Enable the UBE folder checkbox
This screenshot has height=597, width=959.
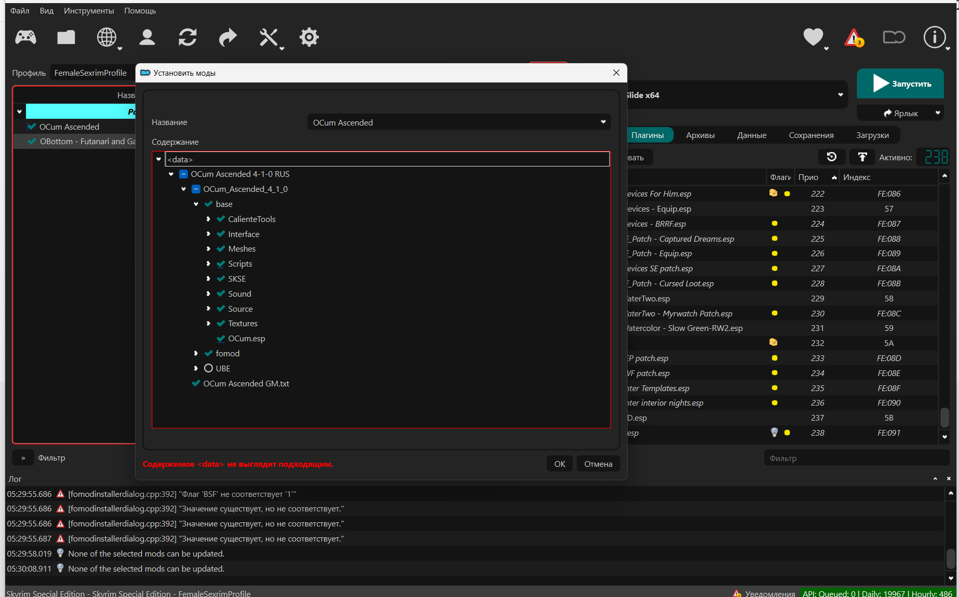coord(208,368)
